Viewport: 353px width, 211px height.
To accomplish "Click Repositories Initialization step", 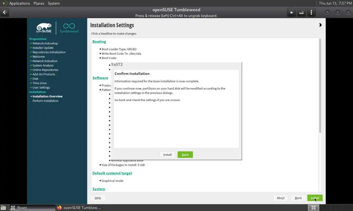I will (x=49, y=52).
